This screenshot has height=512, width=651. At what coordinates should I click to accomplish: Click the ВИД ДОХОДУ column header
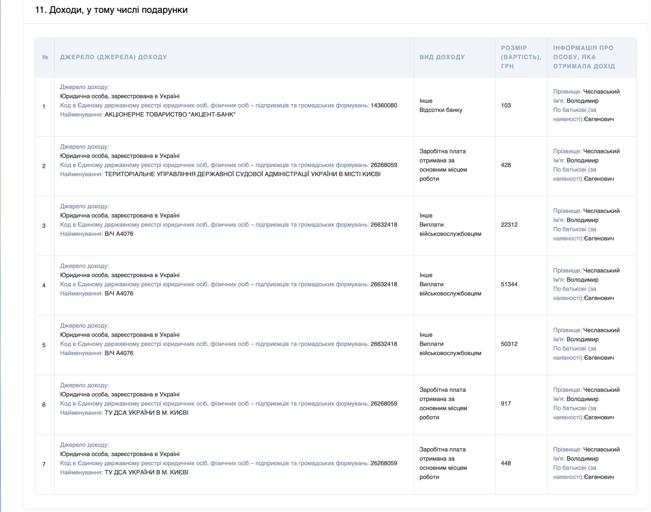pyautogui.click(x=442, y=57)
